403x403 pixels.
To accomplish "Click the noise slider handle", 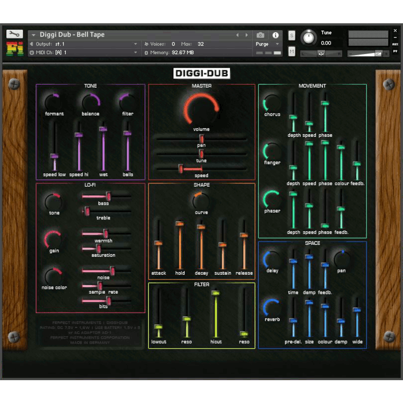I will click(x=112, y=270).
